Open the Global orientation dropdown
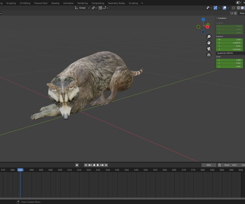This screenshot has height=204, width=245. coord(82,8)
